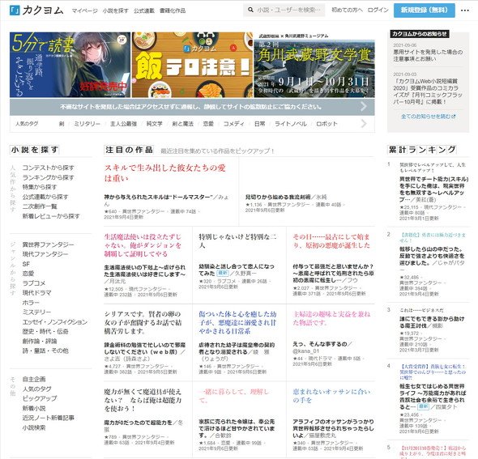
Task: Select the ロボット popular tag
Action: click(326, 124)
